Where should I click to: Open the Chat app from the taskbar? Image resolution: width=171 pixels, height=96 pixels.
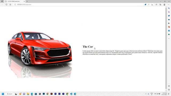coord(24,94)
